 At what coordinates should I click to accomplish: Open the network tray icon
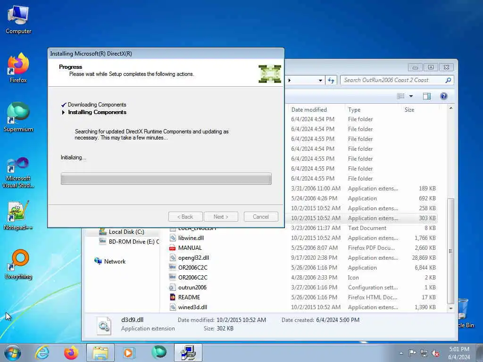424,353
